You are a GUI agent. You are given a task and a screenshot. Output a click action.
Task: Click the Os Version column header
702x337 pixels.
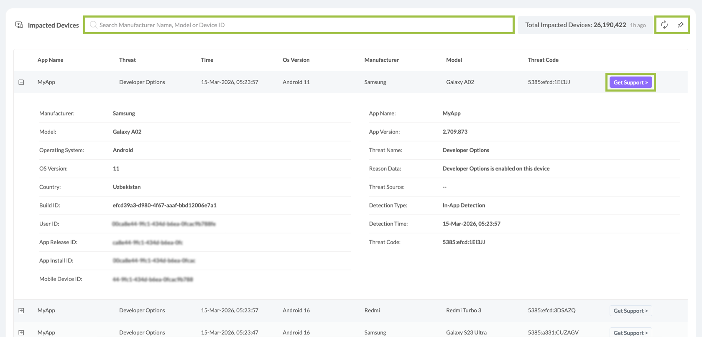(x=296, y=60)
